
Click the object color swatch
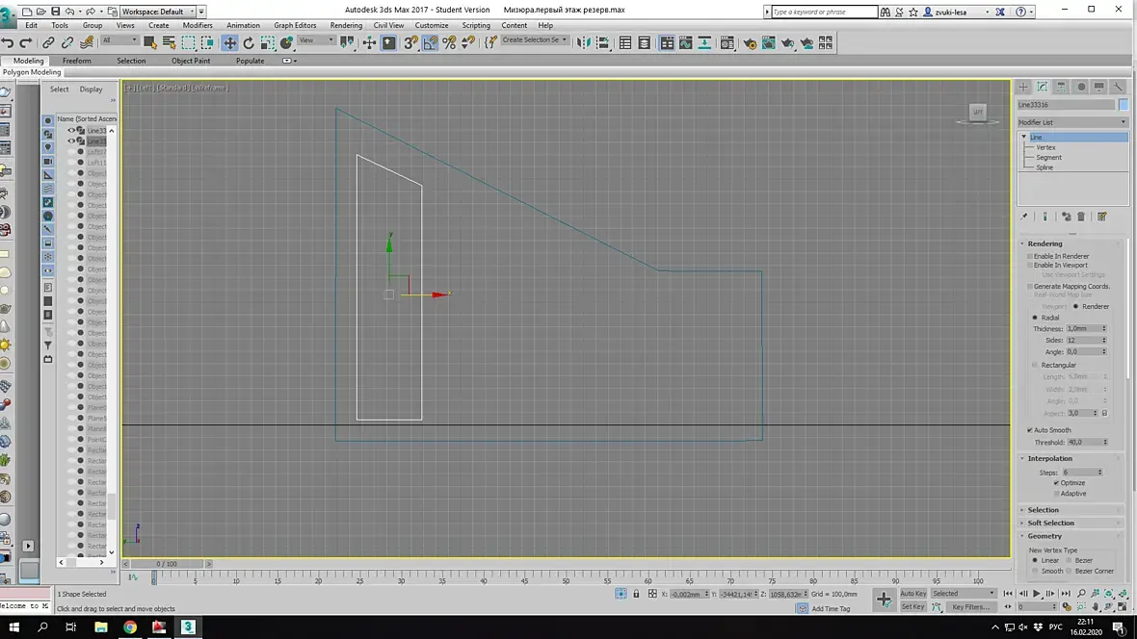(x=1123, y=105)
